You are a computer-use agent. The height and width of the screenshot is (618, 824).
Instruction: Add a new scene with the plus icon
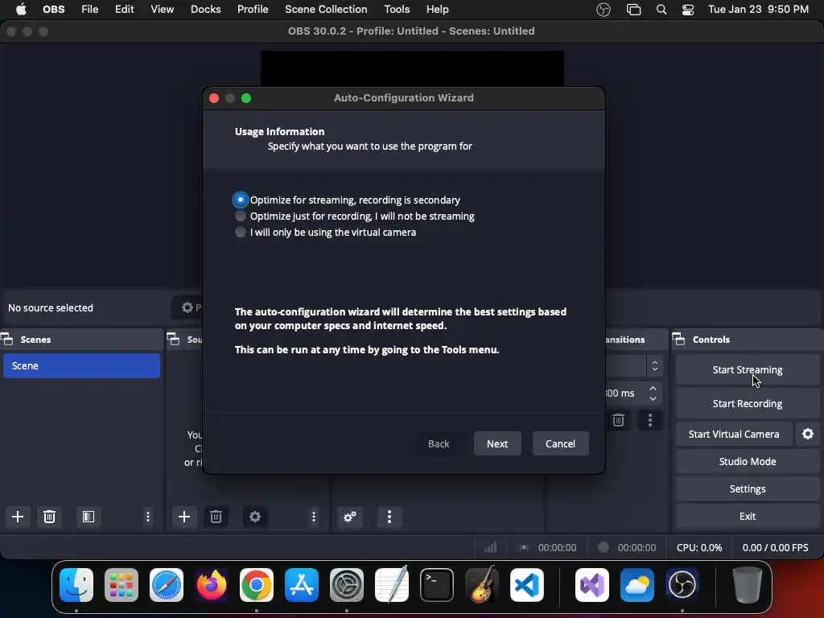[x=18, y=517]
